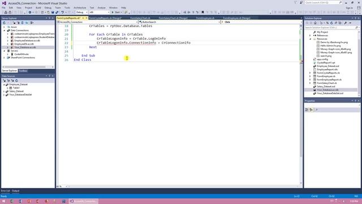Click the bookmark toolbar icon
The height and width of the screenshot is (204, 362).
tap(202, 12)
